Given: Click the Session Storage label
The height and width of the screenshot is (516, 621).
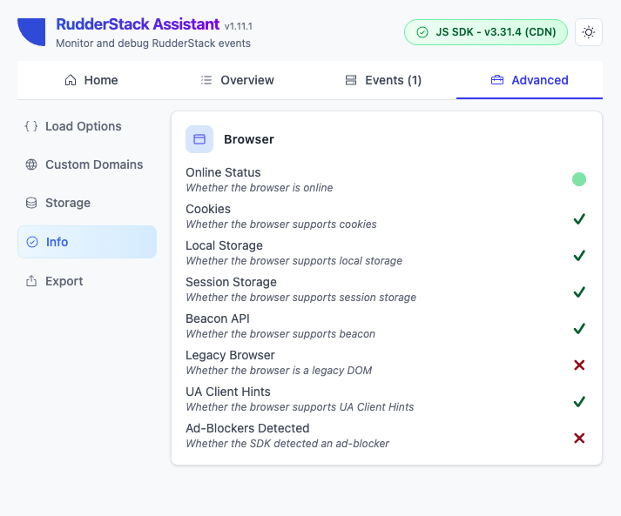Looking at the screenshot, I should tap(232, 282).
